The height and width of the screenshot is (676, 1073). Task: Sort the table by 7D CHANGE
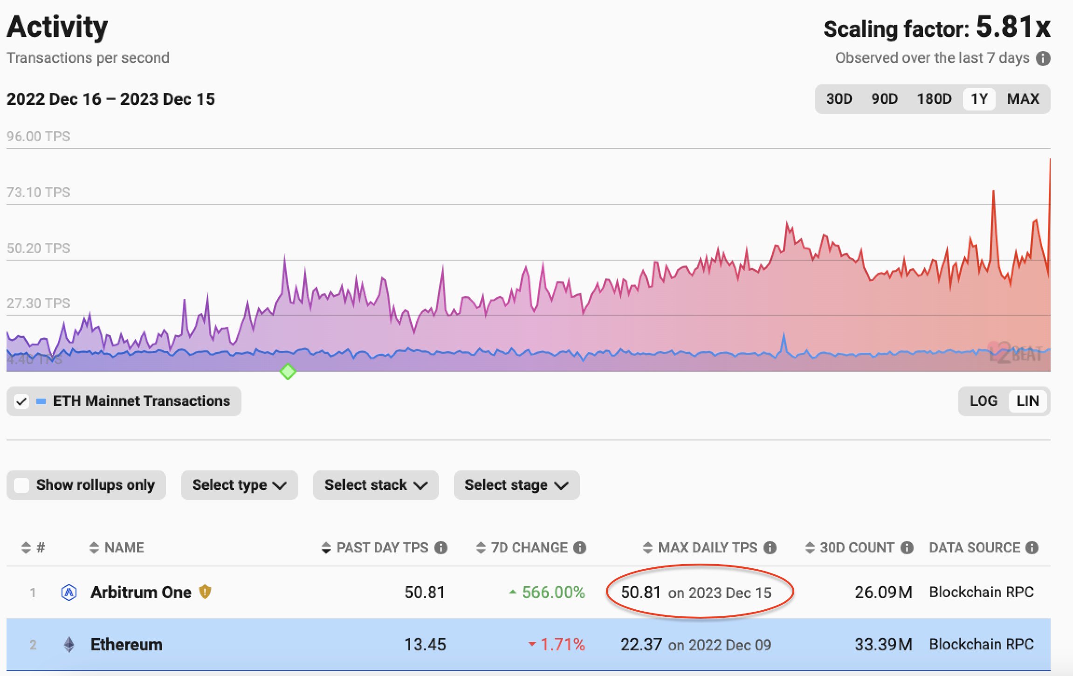481,548
